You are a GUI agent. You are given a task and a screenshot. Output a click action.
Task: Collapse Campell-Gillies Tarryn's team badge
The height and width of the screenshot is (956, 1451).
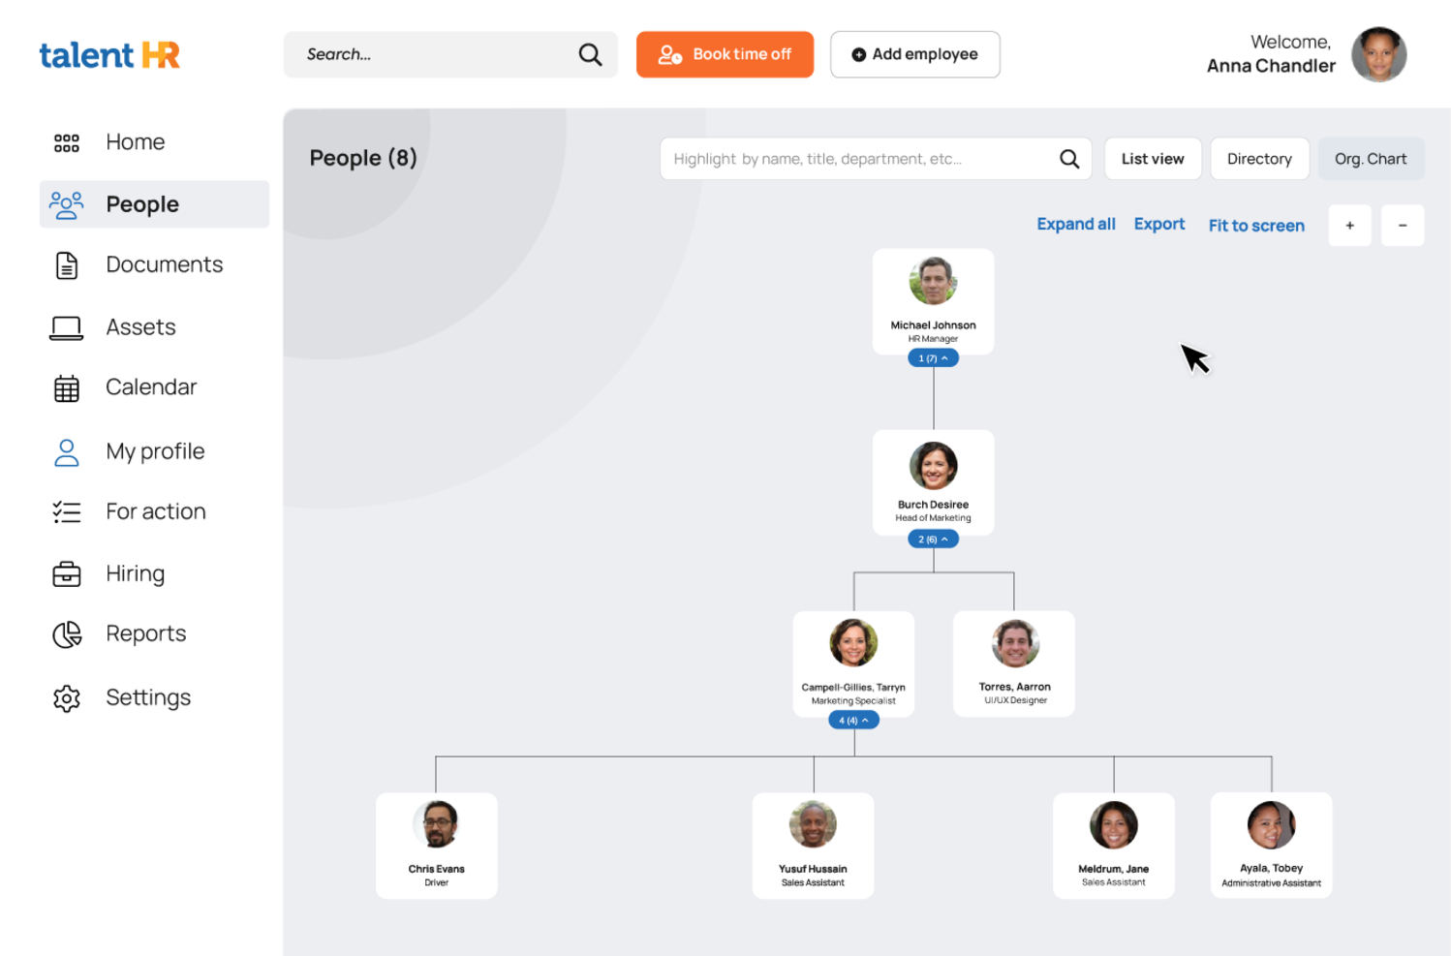pyautogui.click(x=853, y=721)
